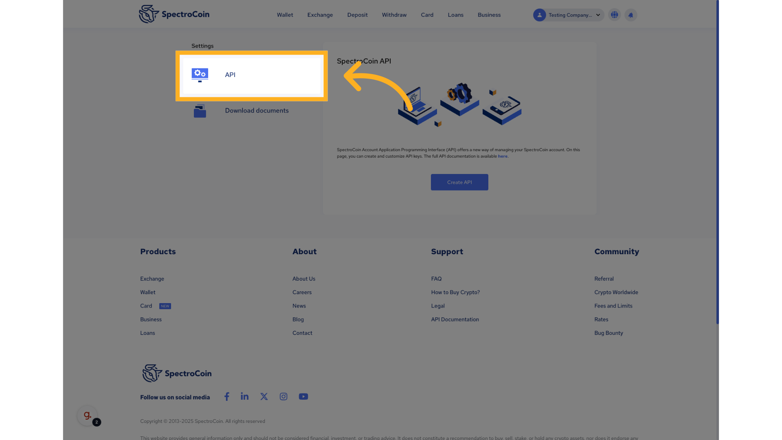Screen dimensions: 782x440
Task: Follow the 'here' API documentation link
Action: point(503,156)
